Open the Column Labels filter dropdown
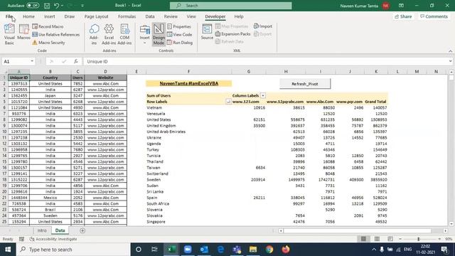 click(262, 95)
